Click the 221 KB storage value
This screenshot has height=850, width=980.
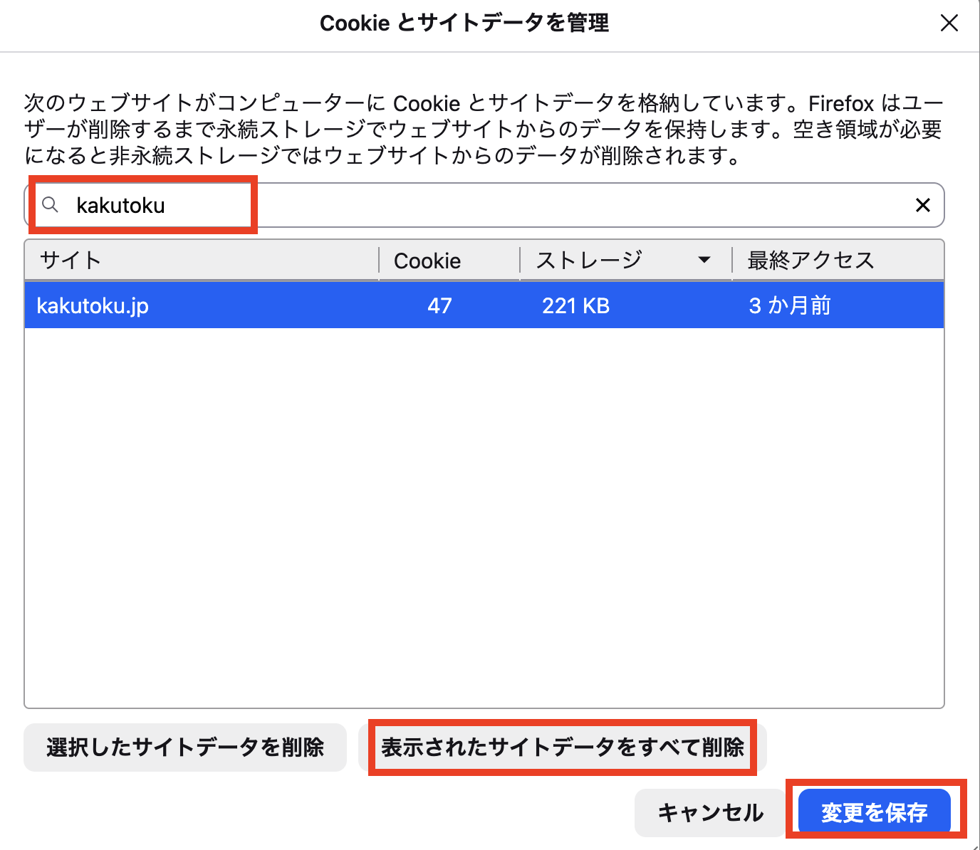575,305
